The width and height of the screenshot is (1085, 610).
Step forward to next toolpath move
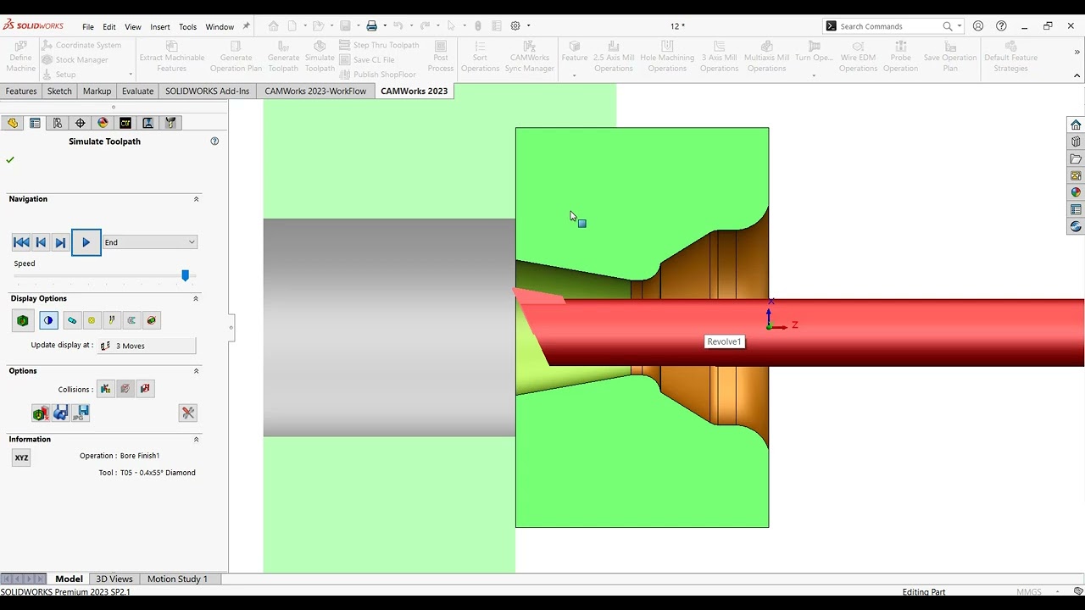pyautogui.click(x=60, y=242)
